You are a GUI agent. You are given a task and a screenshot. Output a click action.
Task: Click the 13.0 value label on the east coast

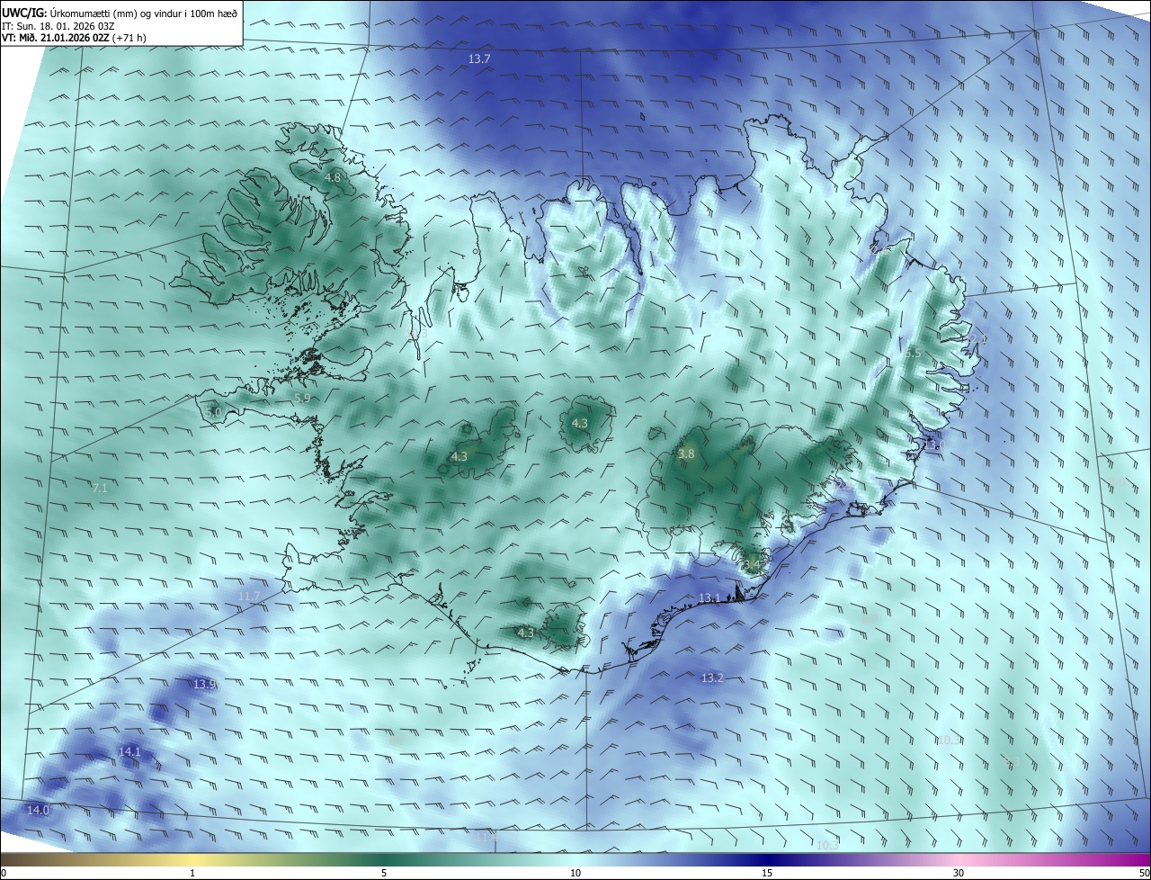point(935,445)
